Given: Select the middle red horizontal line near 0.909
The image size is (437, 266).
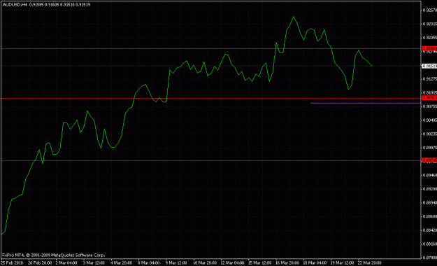Looking at the screenshot, I should [x=210, y=98].
